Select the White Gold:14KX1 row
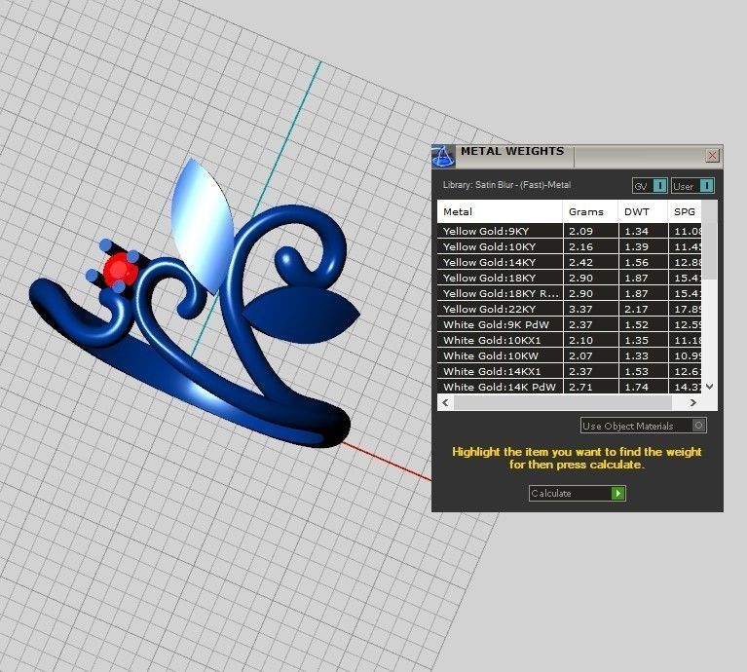This screenshot has height=672, width=747. coord(570,371)
